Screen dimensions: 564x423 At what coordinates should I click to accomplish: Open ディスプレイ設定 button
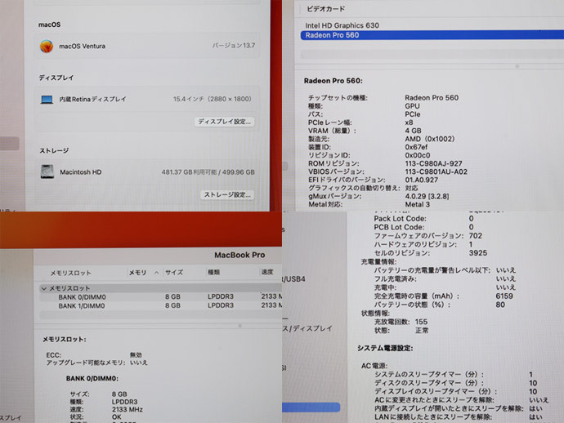click(x=225, y=122)
